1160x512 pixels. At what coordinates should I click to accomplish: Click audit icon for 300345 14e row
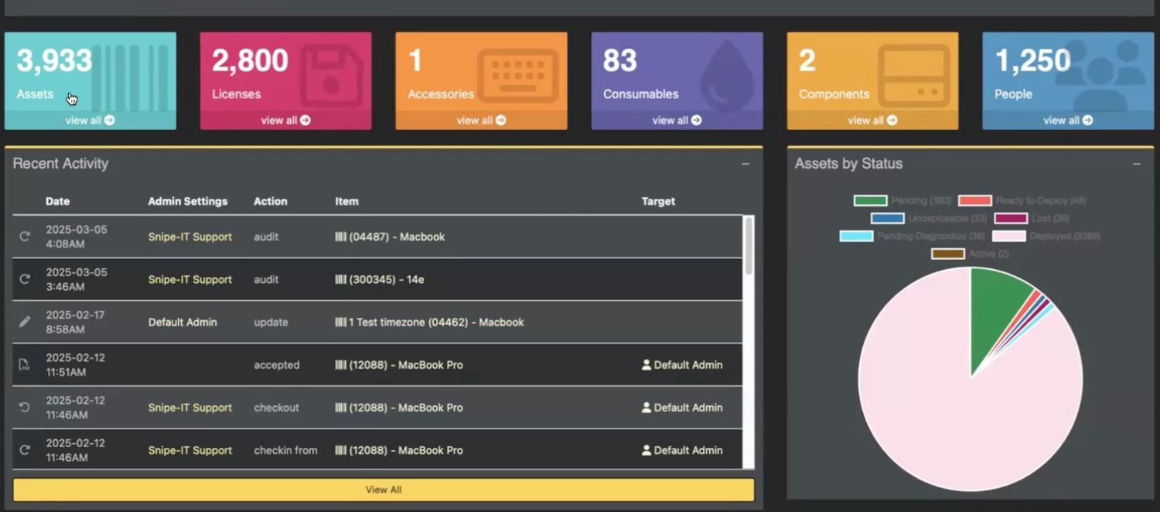25,279
